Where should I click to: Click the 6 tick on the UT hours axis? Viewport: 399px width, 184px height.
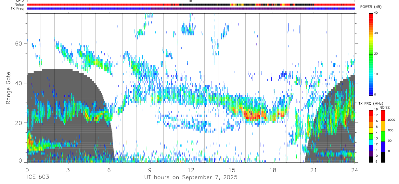(x=109, y=170)
